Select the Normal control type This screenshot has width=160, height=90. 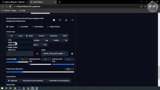40,36
